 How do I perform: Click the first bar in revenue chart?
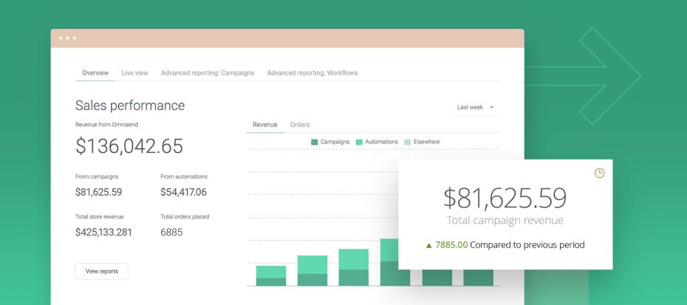(270, 275)
